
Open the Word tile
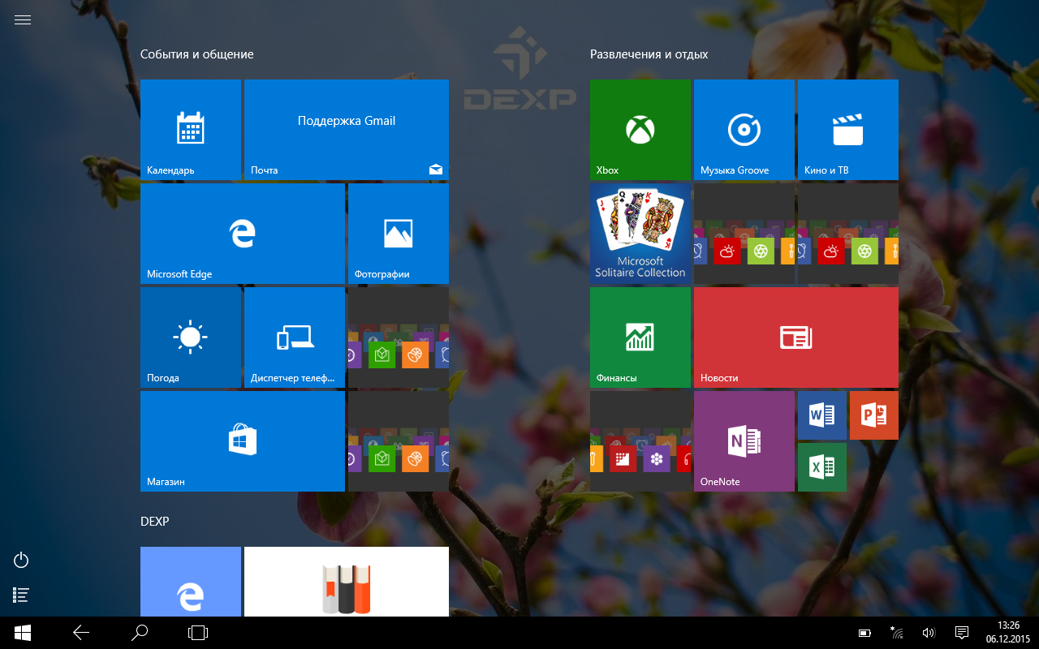pos(822,415)
